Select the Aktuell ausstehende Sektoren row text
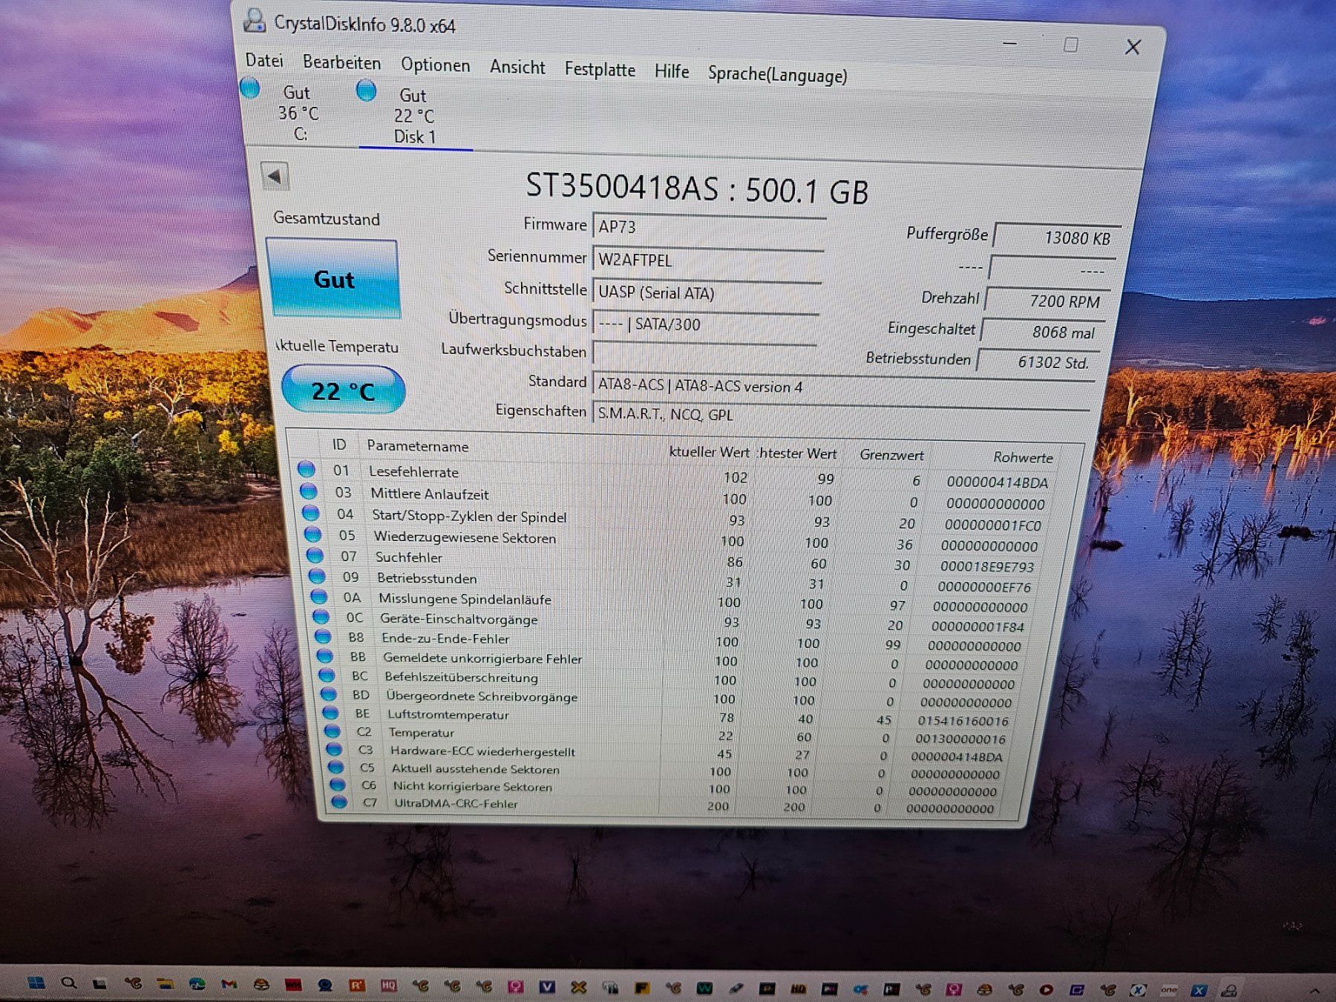The width and height of the screenshot is (1336, 1002). pos(476,769)
